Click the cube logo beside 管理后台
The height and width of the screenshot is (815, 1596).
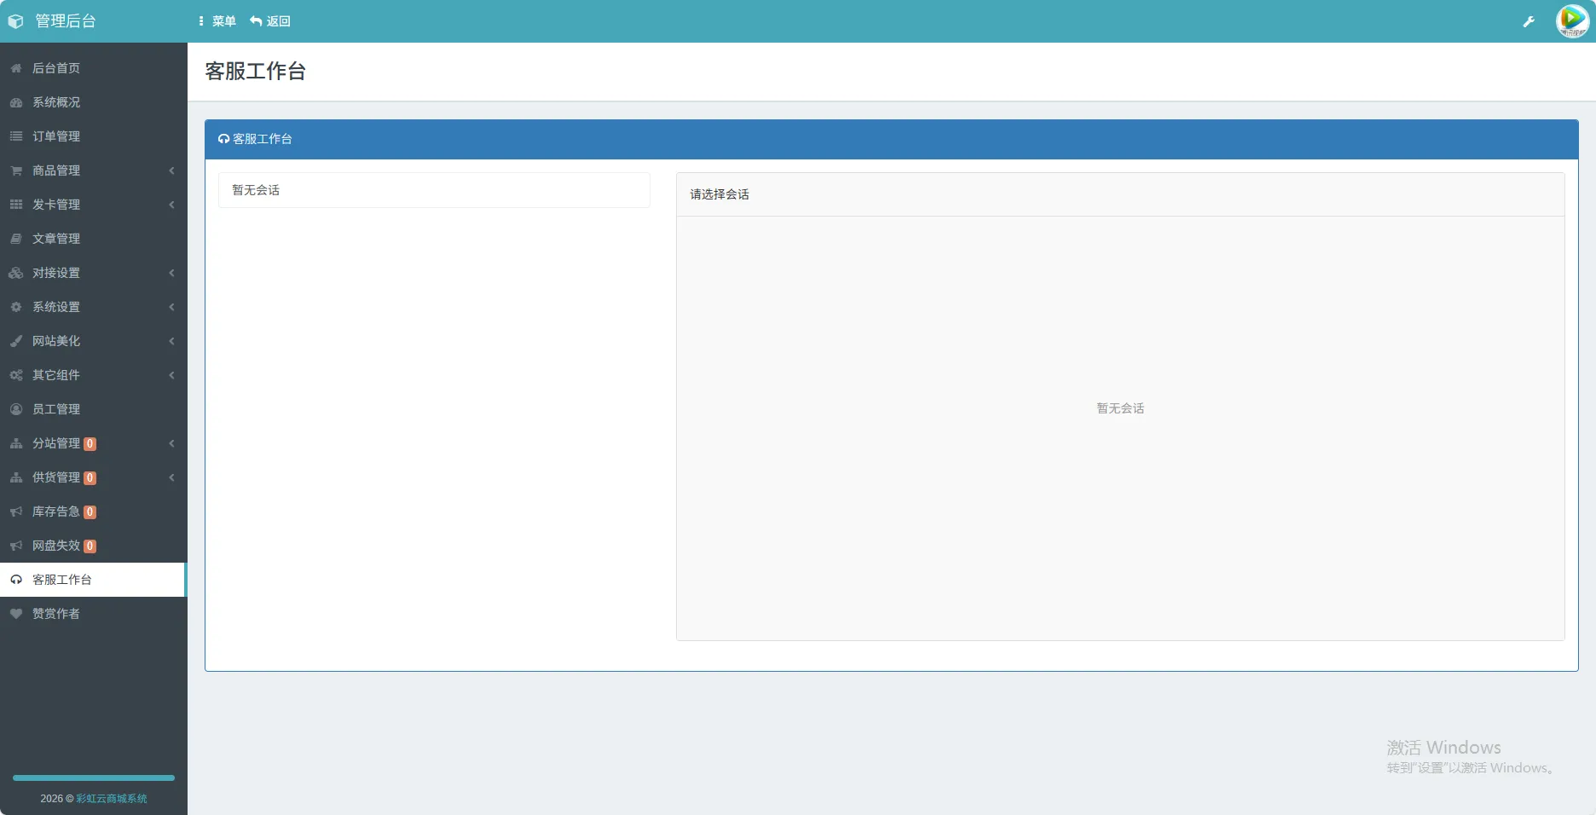click(15, 21)
